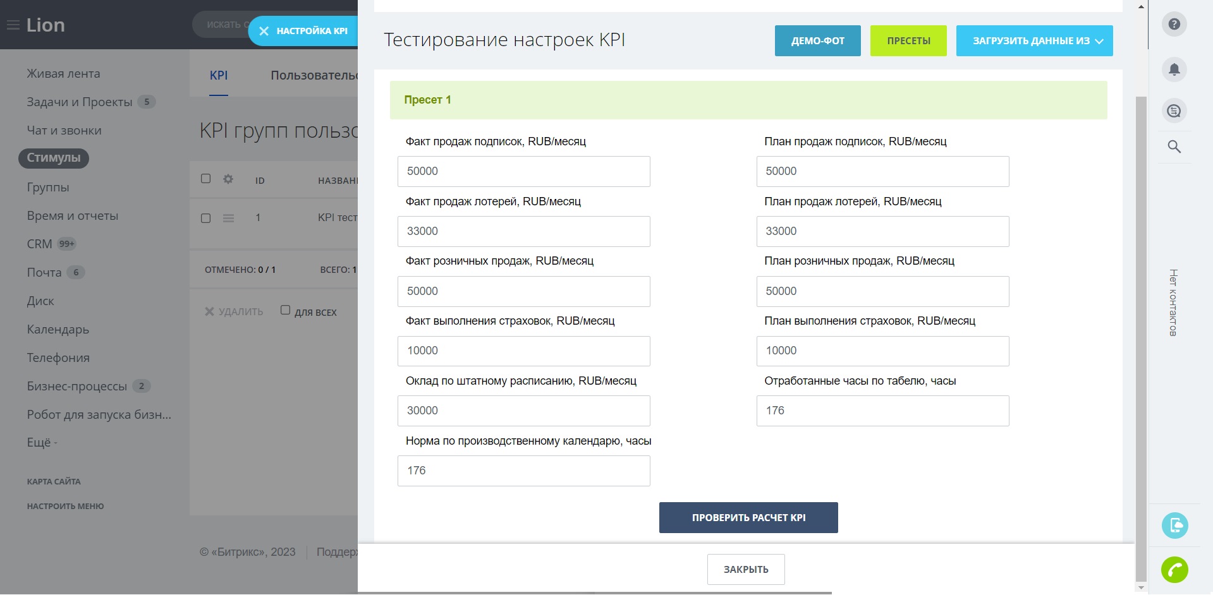Screen dimensions: 1213x595
Task: Open the help question mark icon
Action: [x=1174, y=25]
